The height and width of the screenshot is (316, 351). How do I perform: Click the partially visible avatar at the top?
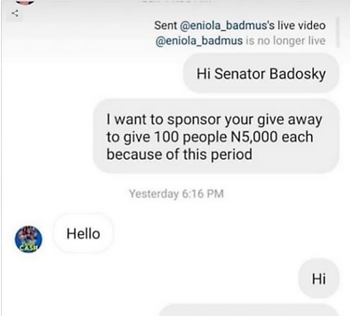(x=25, y=2)
